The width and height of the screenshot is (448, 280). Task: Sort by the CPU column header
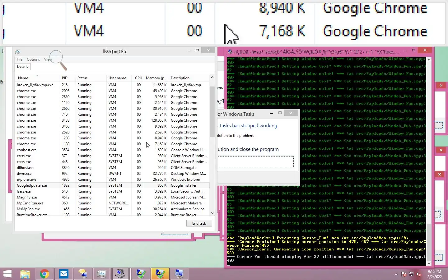[138, 78]
